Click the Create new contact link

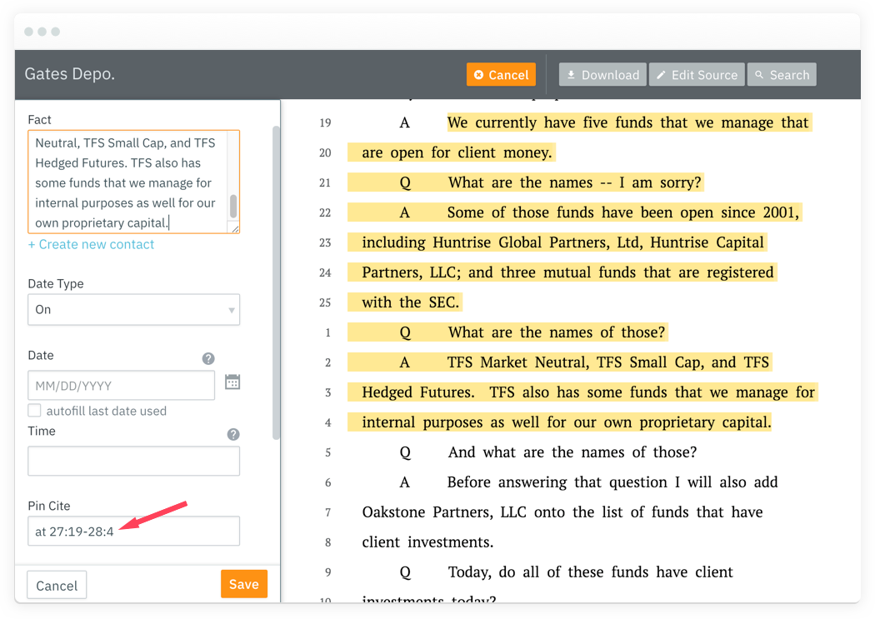coord(91,245)
